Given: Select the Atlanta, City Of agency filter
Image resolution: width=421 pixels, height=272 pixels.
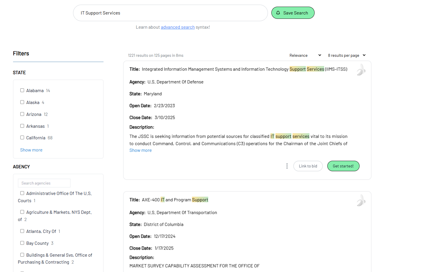Looking at the screenshot, I should (x=22, y=231).
